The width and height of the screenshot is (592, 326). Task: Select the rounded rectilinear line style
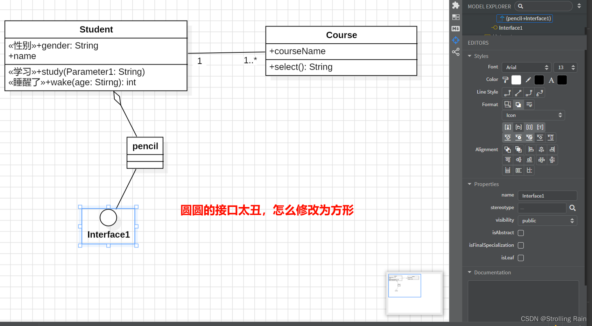click(529, 93)
